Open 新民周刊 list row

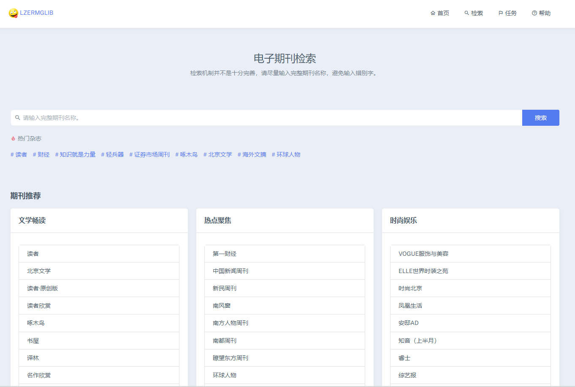click(x=285, y=288)
